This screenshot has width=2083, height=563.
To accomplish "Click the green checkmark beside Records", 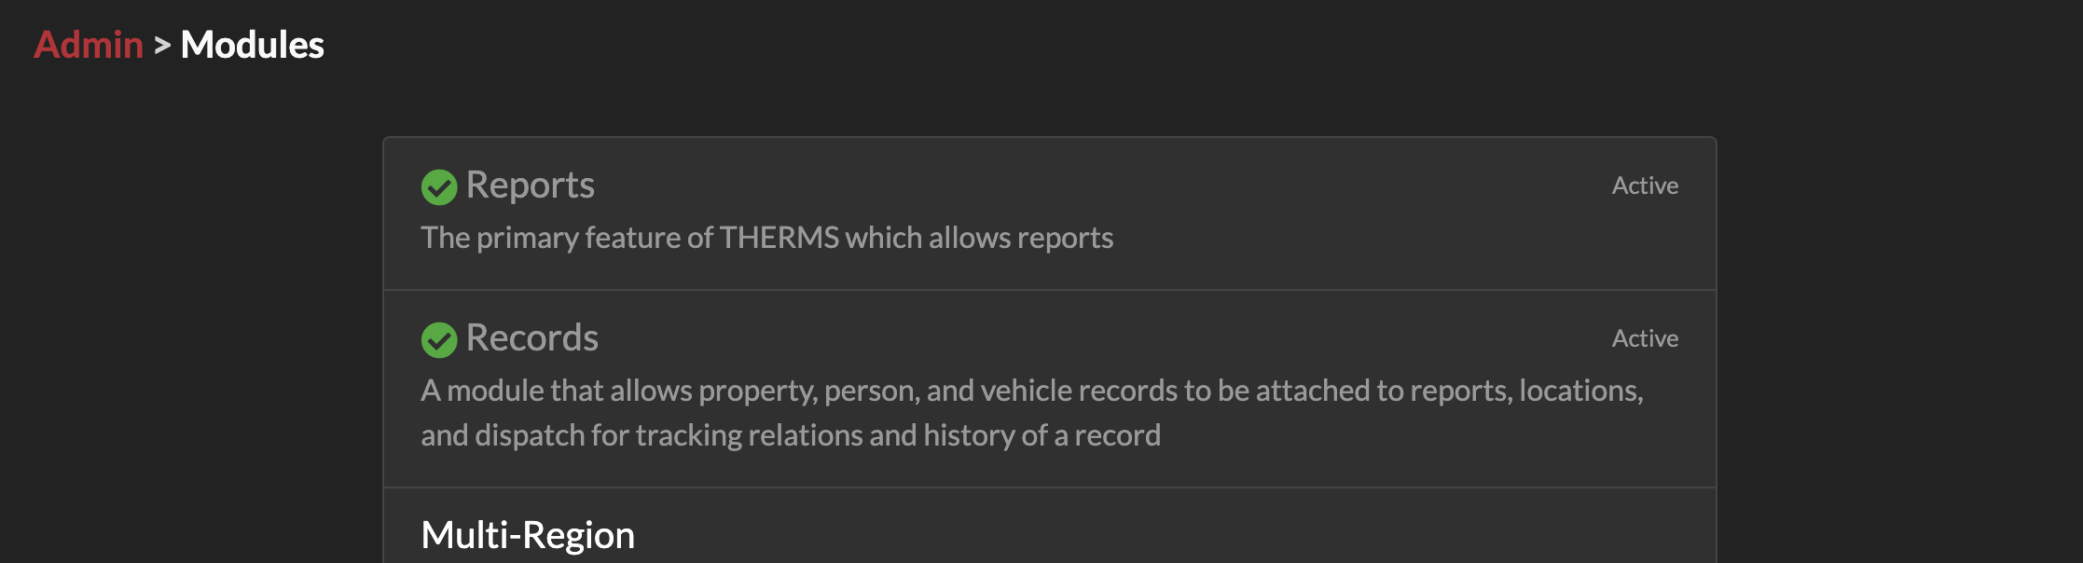I will pyautogui.click(x=438, y=339).
